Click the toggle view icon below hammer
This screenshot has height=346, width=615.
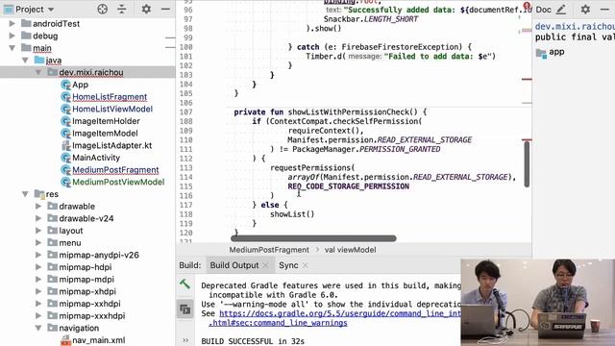(184, 309)
